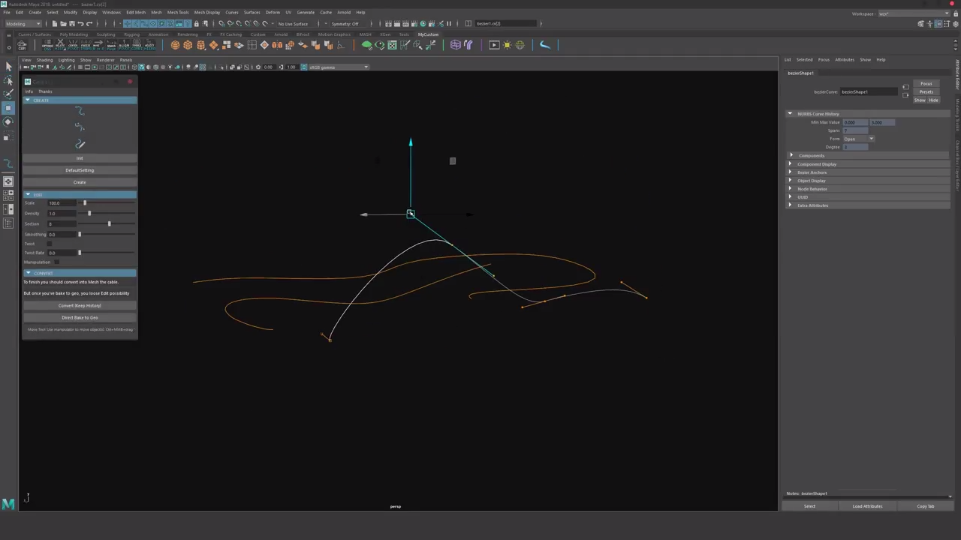This screenshot has width=961, height=540.
Task: Open the Curves menu in the menu bar
Action: (x=231, y=12)
